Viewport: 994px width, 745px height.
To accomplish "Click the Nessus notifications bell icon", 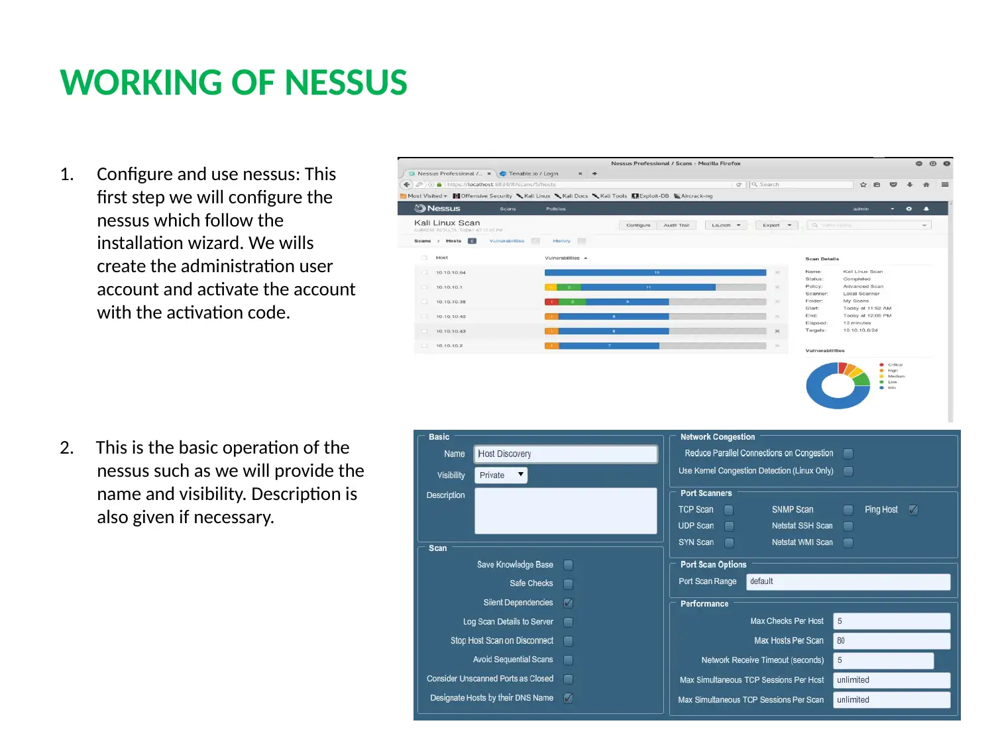I will [x=926, y=209].
